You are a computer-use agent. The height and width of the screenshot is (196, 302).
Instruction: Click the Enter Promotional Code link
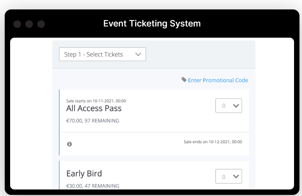coord(218,80)
